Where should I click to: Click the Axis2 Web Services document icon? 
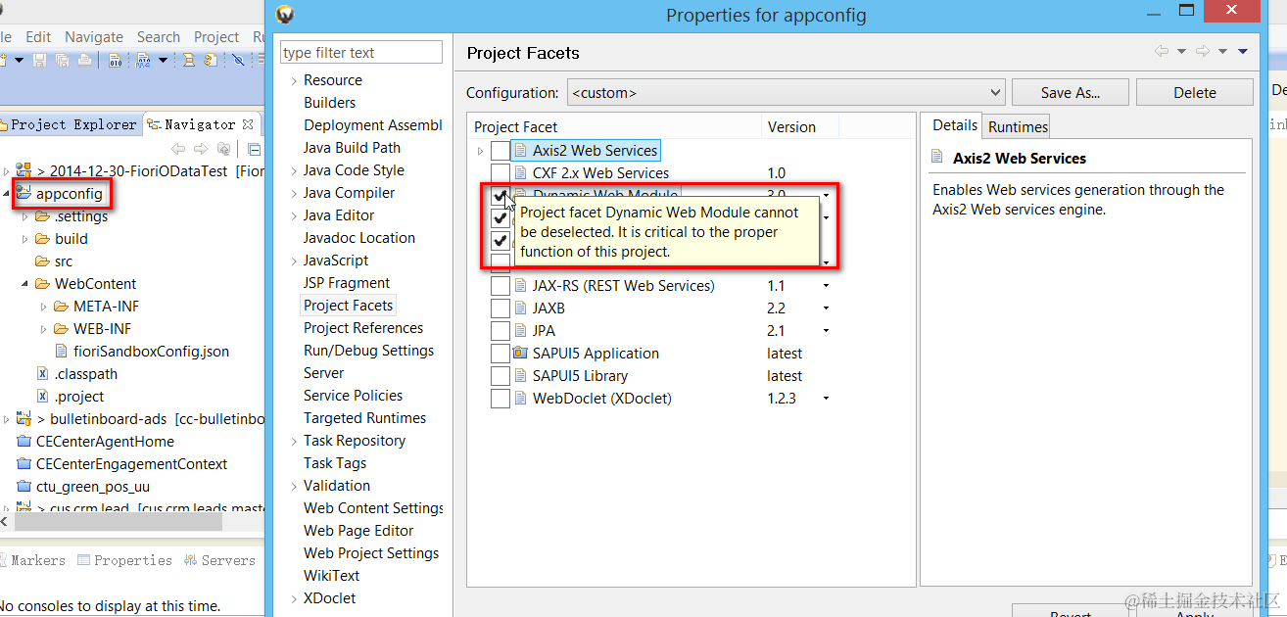[x=521, y=151]
